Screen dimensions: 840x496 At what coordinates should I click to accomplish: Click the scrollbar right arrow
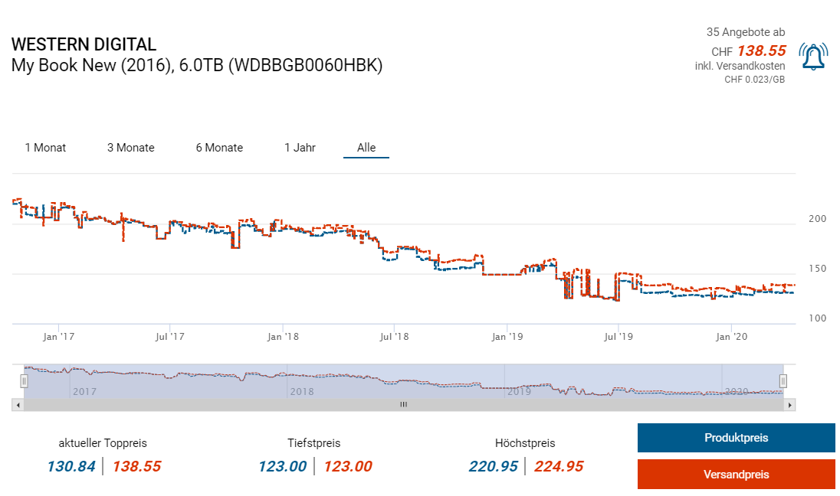click(x=790, y=404)
